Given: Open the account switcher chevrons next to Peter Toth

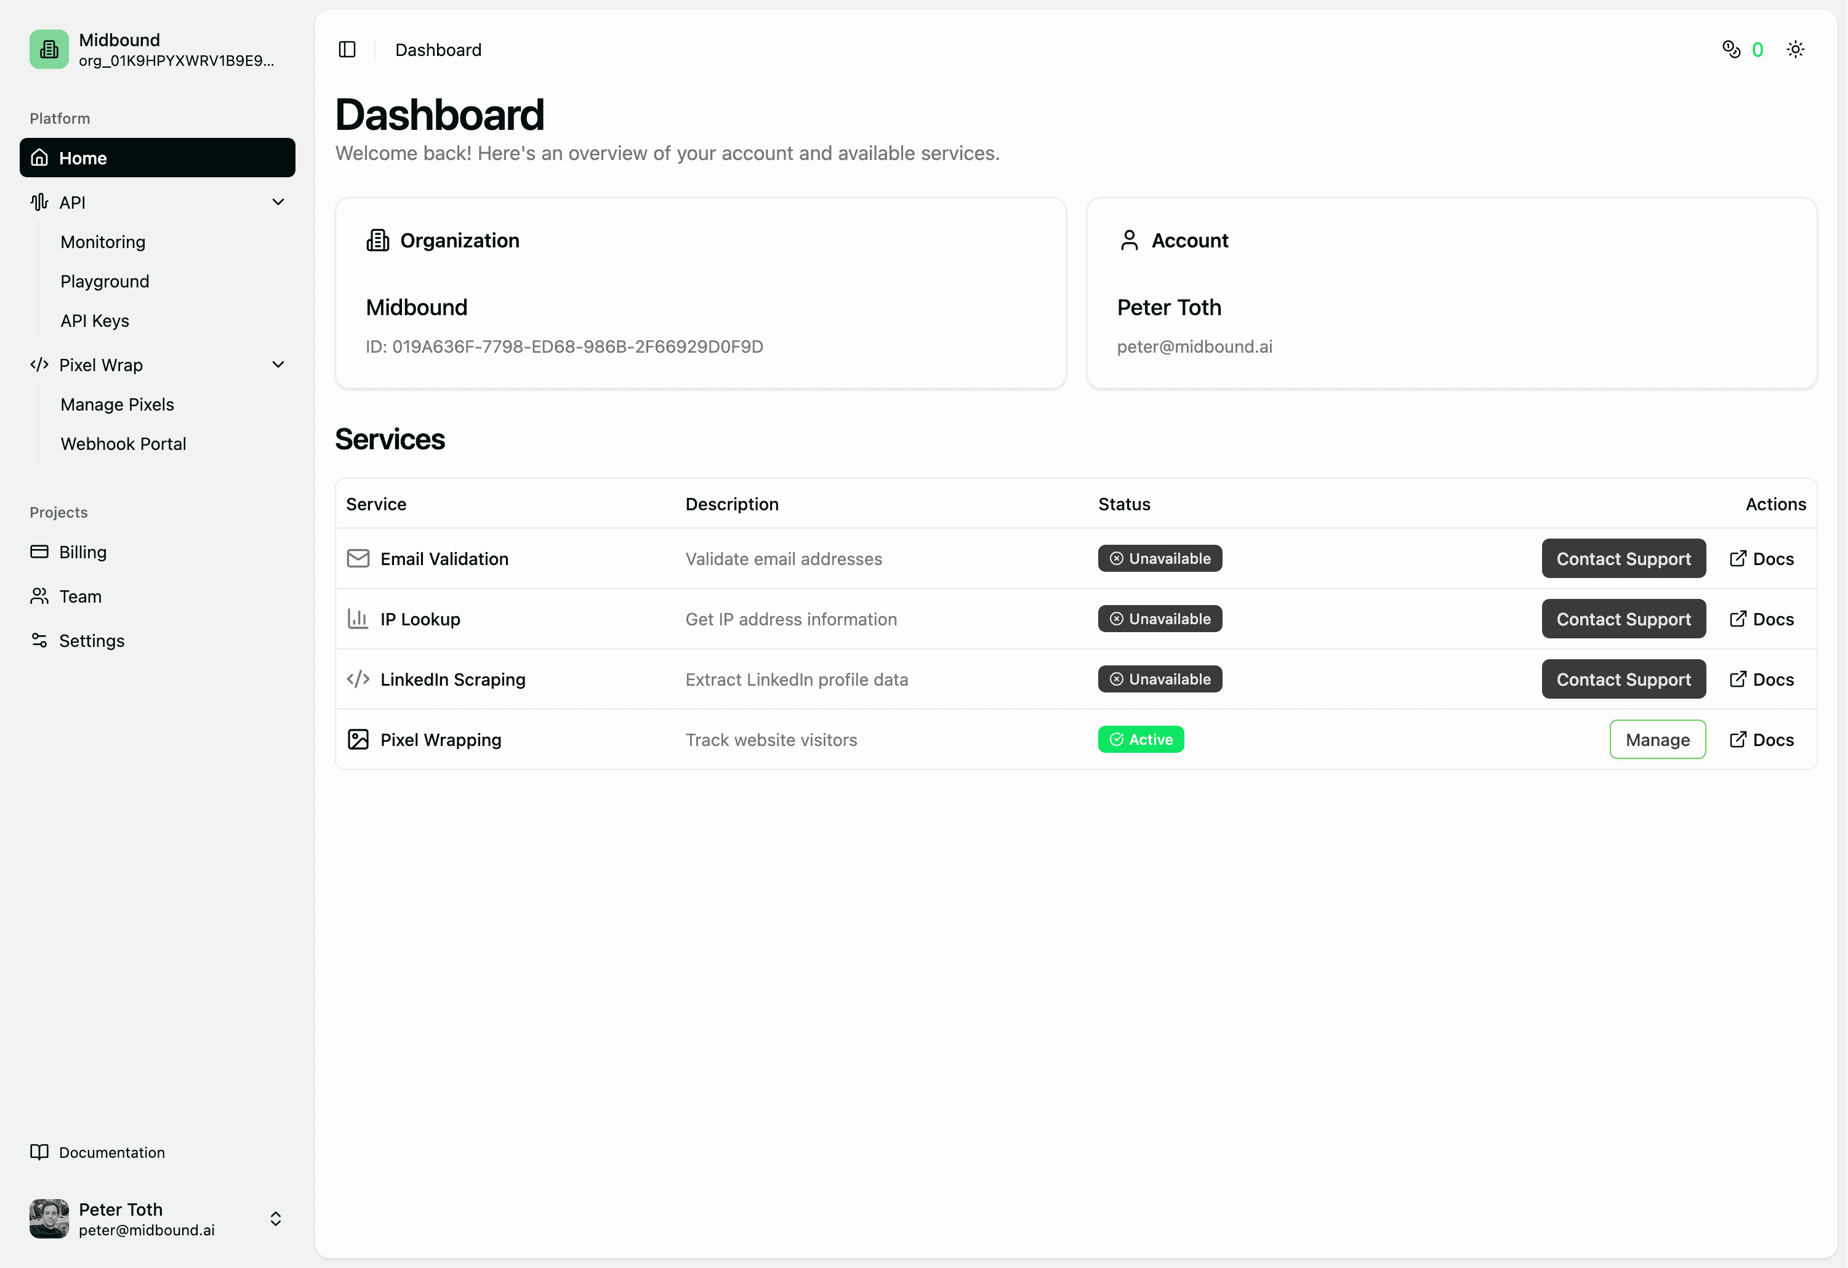Looking at the screenshot, I should click(275, 1218).
